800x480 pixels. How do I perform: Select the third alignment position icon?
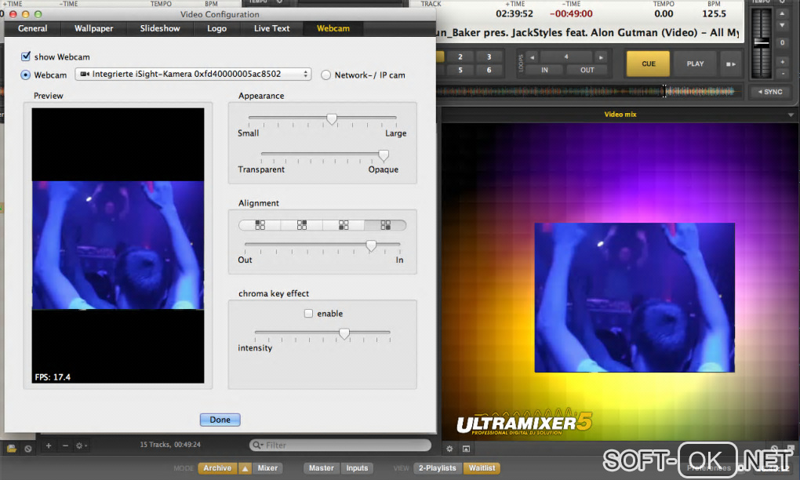[344, 225]
